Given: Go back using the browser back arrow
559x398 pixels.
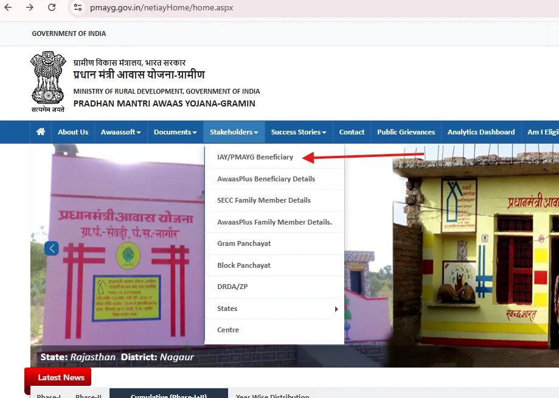Looking at the screenshot, I should pyautogui.click(x=8, y=7).
